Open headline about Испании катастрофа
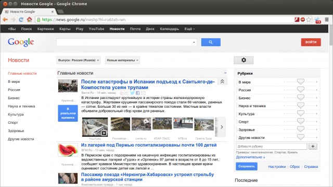 (x=148, y=84)
